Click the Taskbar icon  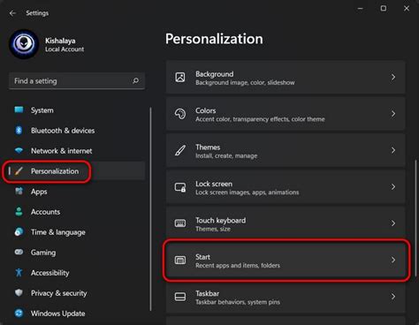(180, 297)
